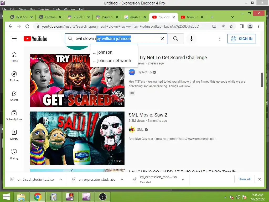
Task: Open Explore in YouTube sidebar
Action: (14, 77)
